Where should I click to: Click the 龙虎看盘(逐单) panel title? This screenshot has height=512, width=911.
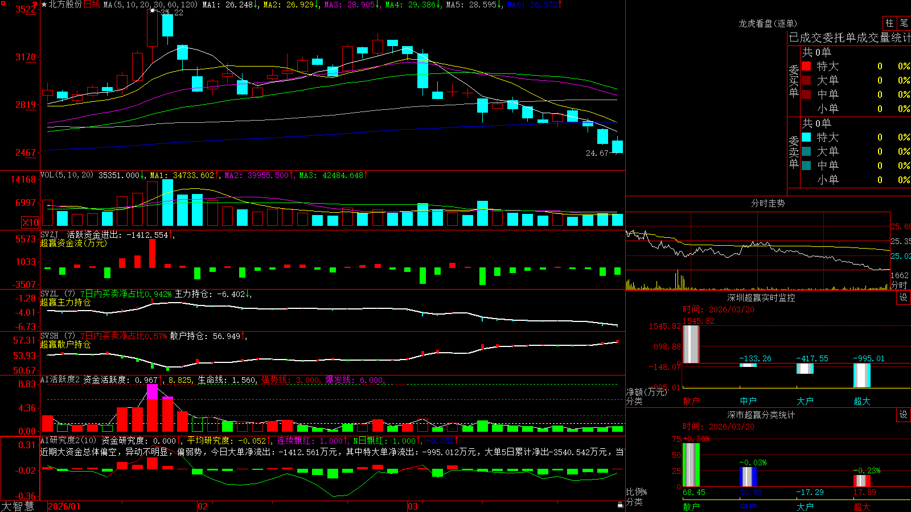pyautogui.click(x=768, y=23)
